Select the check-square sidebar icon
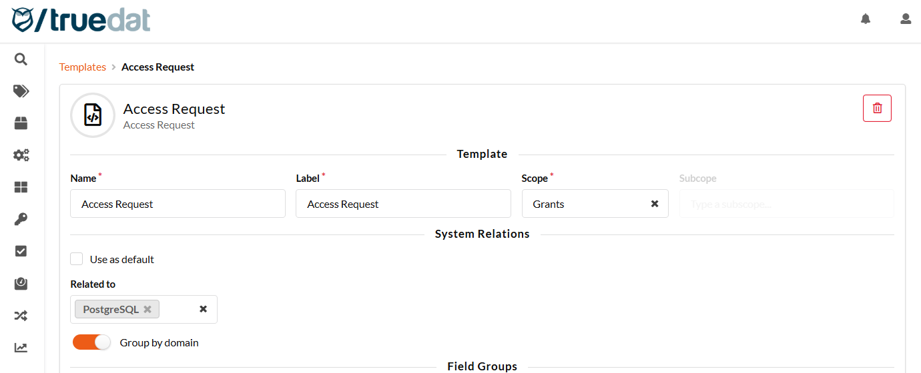Viewport: 921px width, 373px height. tap(21, 251)
